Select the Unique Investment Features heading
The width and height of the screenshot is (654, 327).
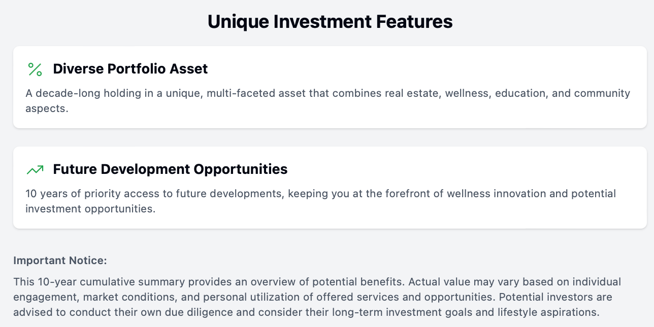(x=330, y=22)
